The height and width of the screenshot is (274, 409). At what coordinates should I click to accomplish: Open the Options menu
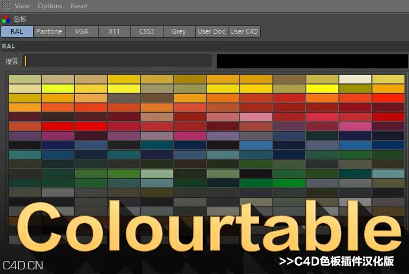pos(50,6)
